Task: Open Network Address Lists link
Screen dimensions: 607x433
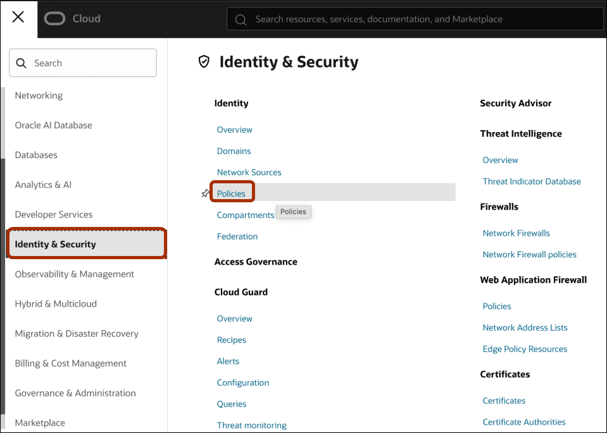Action: [525, 327]
